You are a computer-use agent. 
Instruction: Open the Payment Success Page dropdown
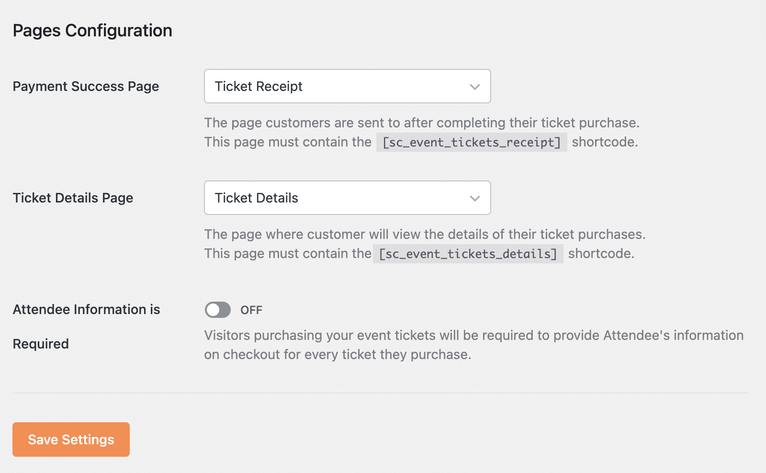347,86
